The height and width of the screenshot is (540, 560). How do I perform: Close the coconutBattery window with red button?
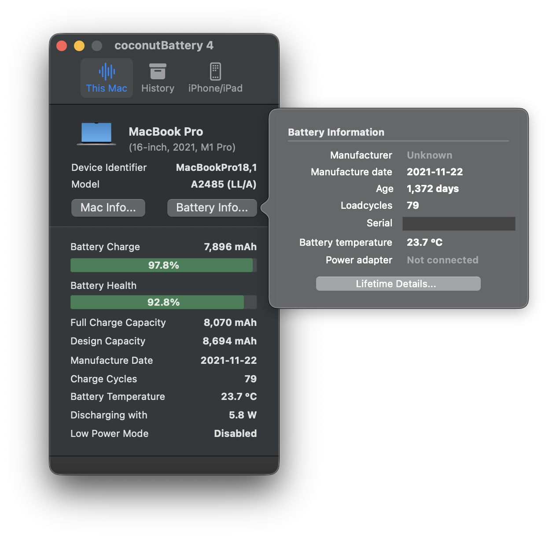click(x=62, y=46)
